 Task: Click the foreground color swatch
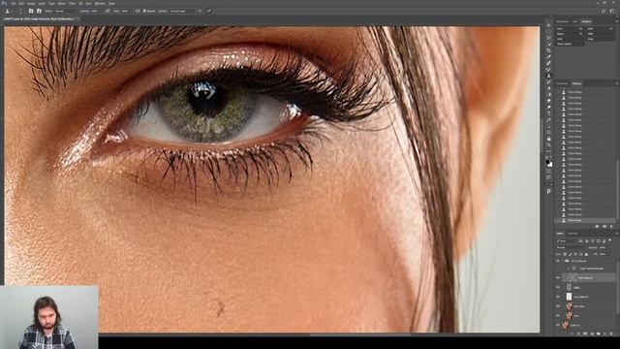(x=547, y=162)
